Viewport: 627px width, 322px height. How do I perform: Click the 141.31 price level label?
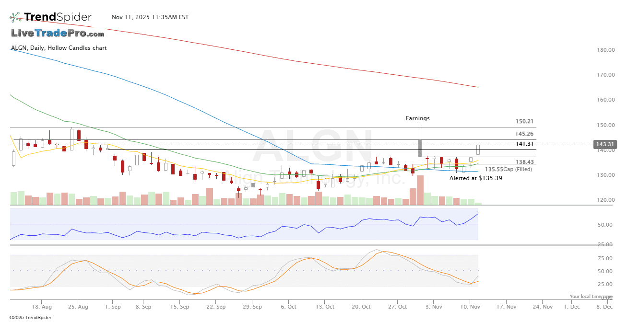pyautogui.click(x=524, y=144)
